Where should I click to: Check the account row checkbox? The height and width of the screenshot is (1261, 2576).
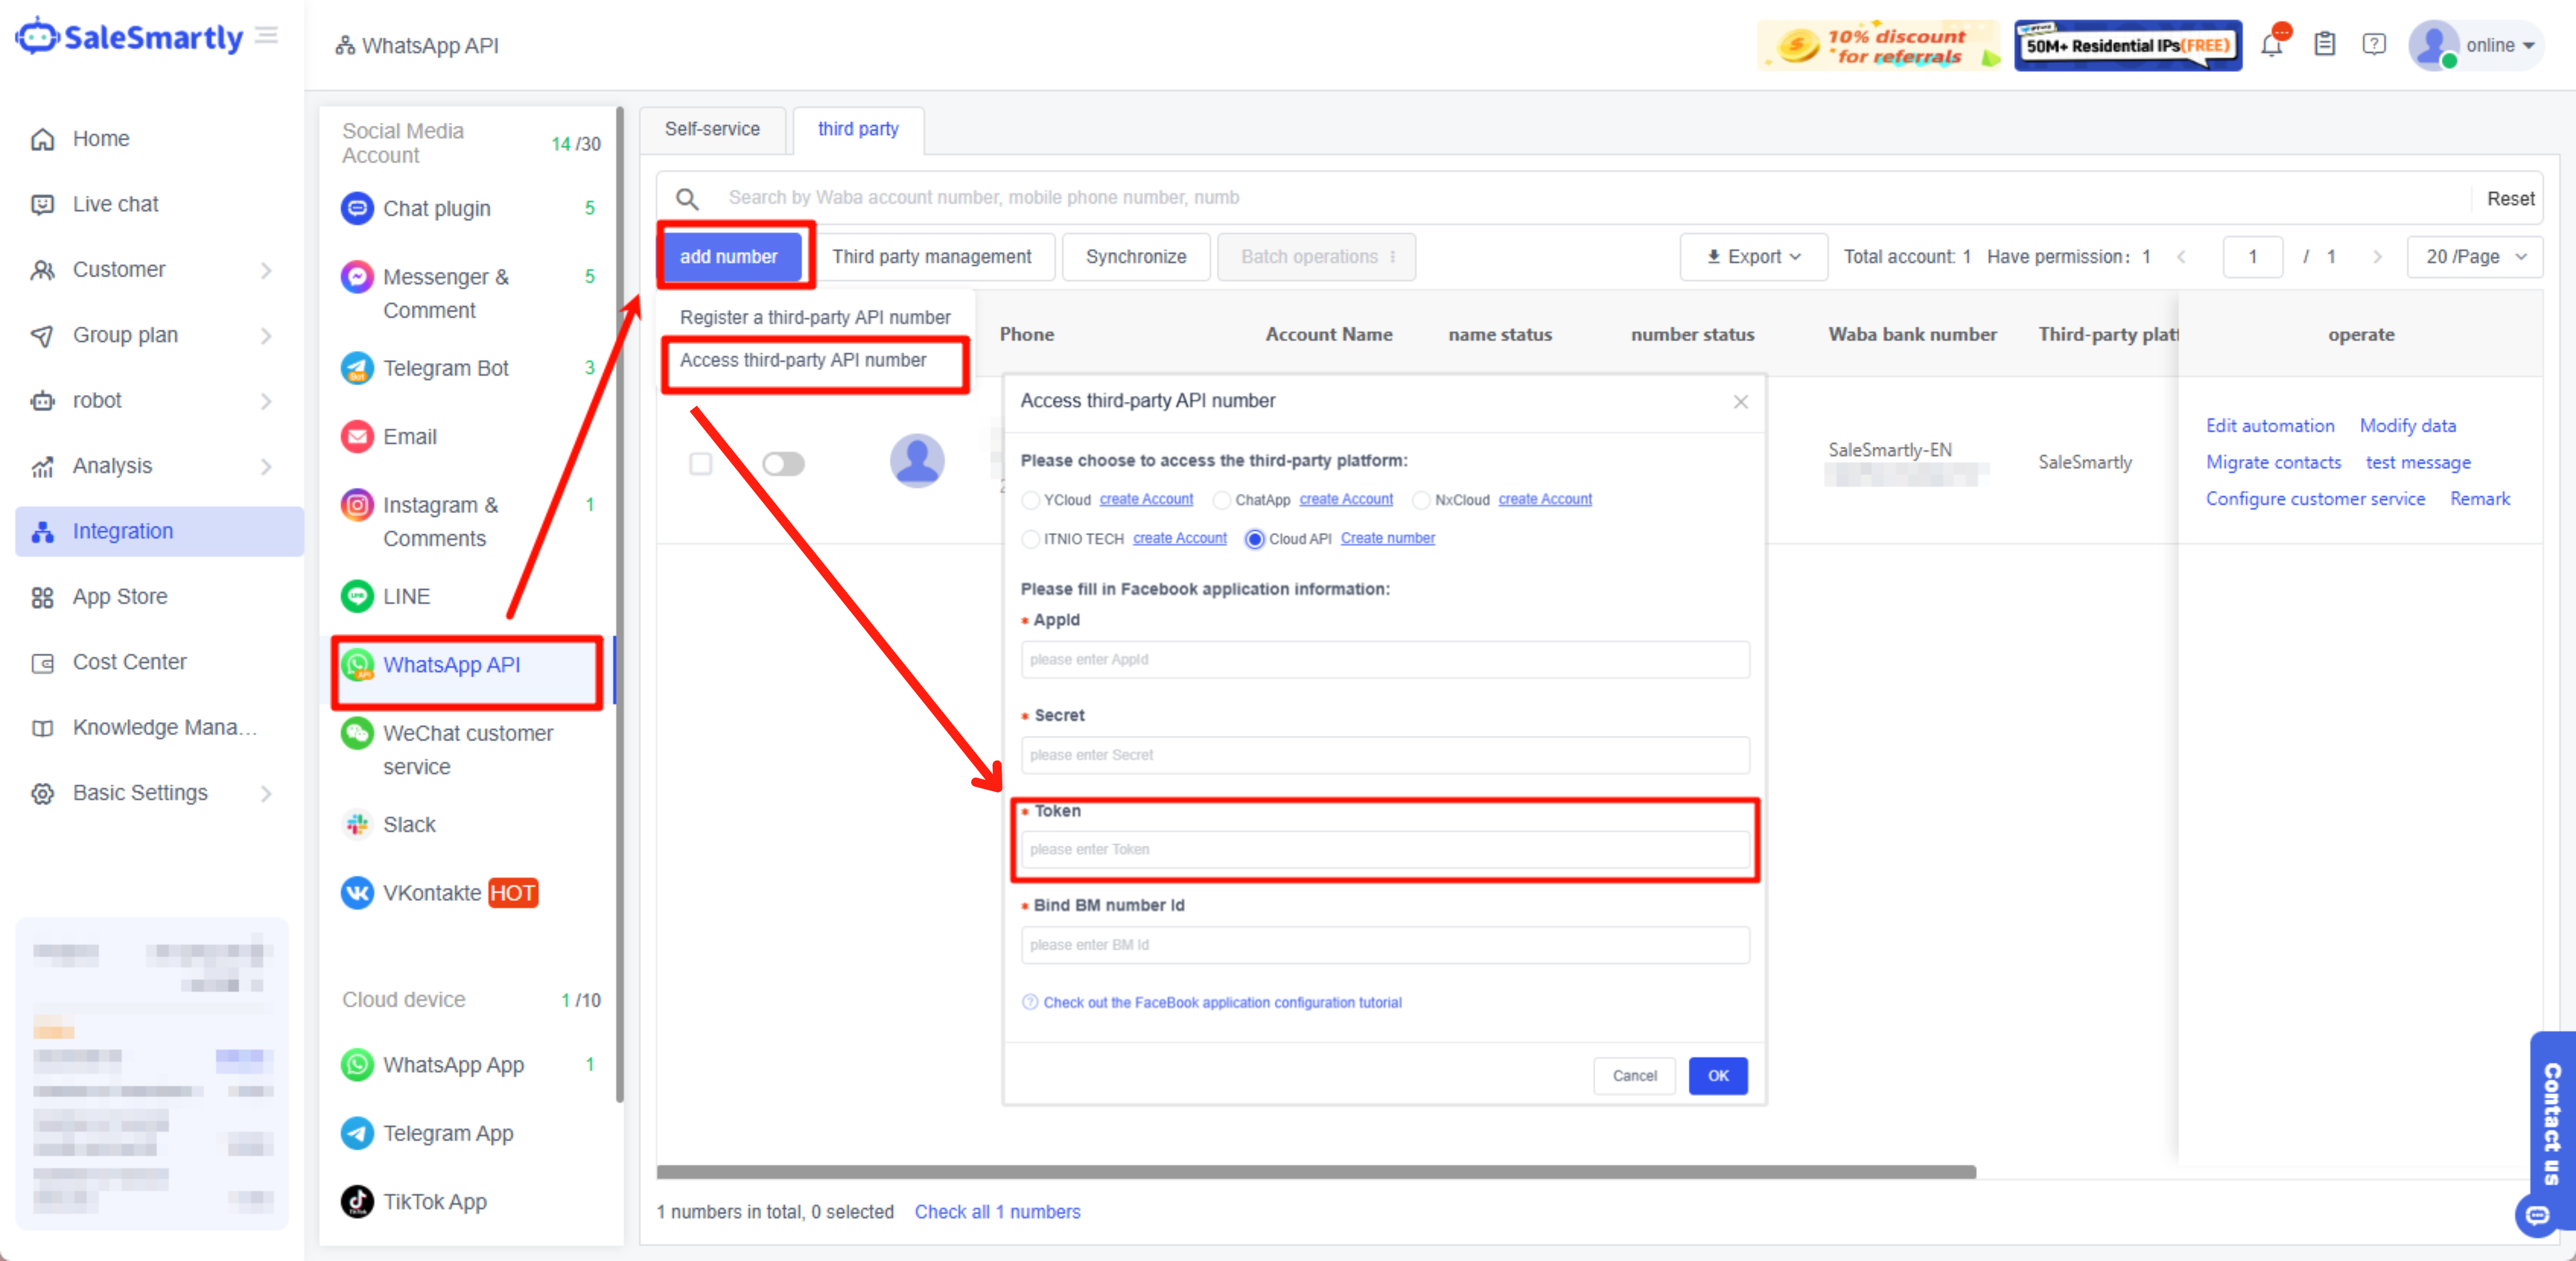click(700, 464)
